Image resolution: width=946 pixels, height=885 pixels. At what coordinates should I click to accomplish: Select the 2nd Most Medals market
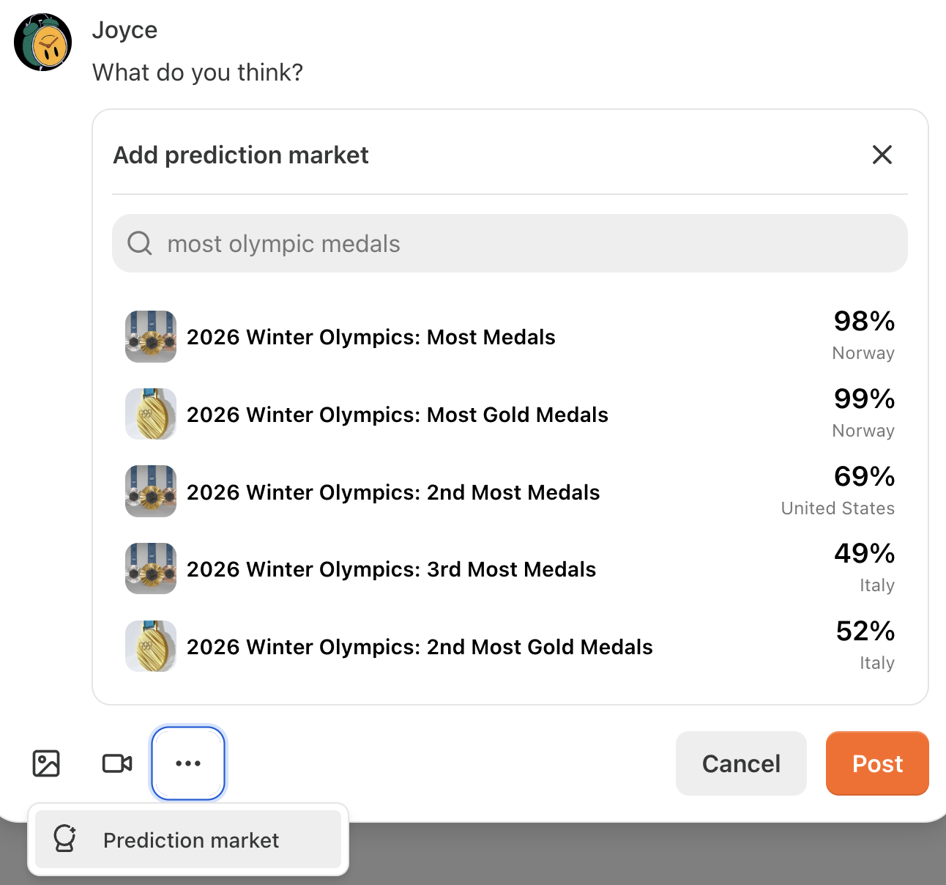[x=393, y=492]
